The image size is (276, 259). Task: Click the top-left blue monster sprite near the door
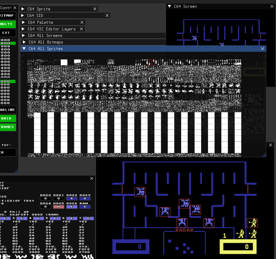(140, 192)
